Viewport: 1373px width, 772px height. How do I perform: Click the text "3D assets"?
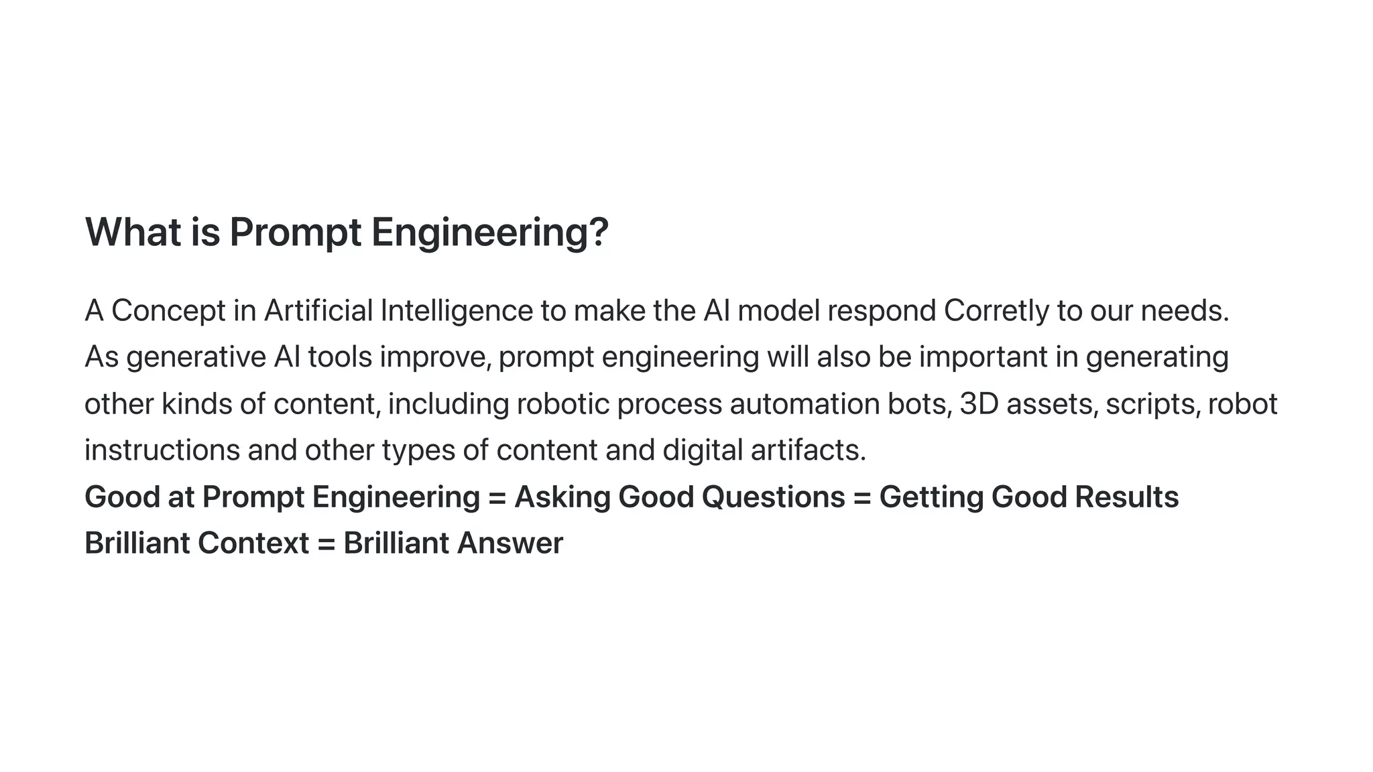pos(1028,404)
